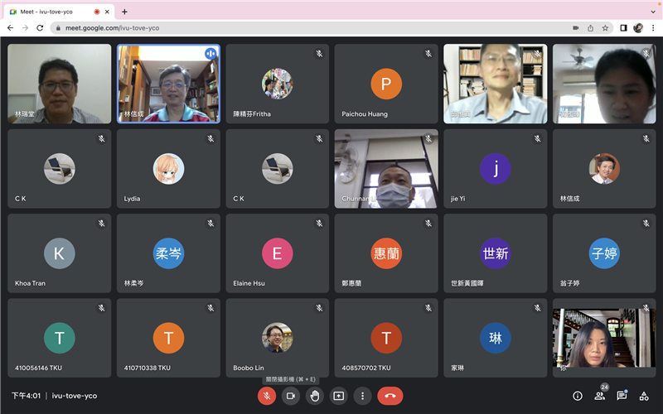This screenshot has width=663, height=414.
Task: Expand the tab search chevron
Action: pyautogui.click(x=651, y=12)
